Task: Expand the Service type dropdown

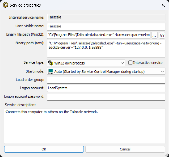Action: click(x=122, y=63)
